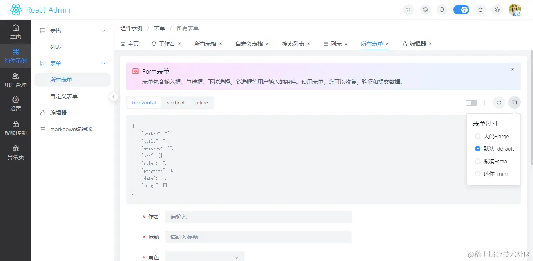This screenshot has height=261, width=533.
Task: Switch to the 编辑器 tab
Action: (x=416, y=43)
